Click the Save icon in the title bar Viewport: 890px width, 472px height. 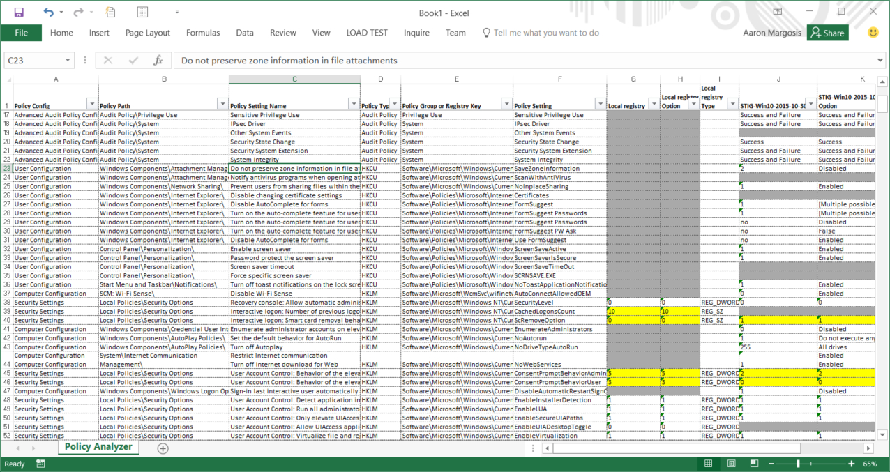(19, 13)
